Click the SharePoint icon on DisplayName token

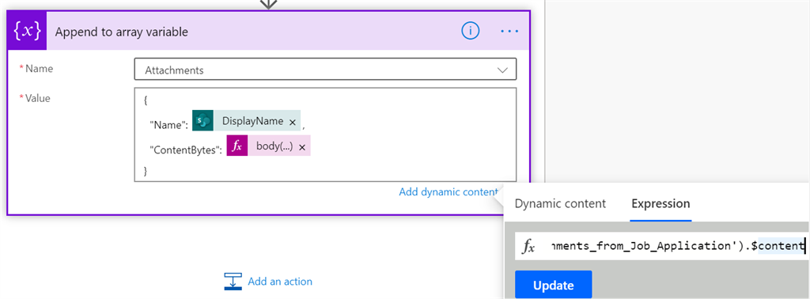tap(203, 122)
